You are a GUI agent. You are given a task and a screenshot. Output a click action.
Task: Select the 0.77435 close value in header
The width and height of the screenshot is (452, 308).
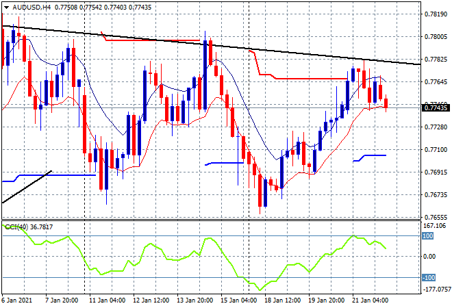140,8
